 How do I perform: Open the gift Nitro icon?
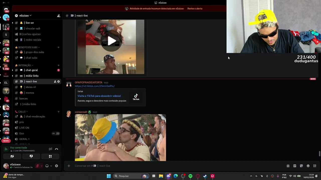coord(288,166)
